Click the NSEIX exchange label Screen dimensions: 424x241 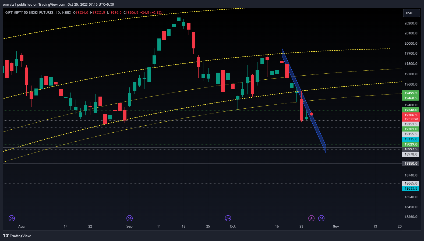(x=67, y=13)
